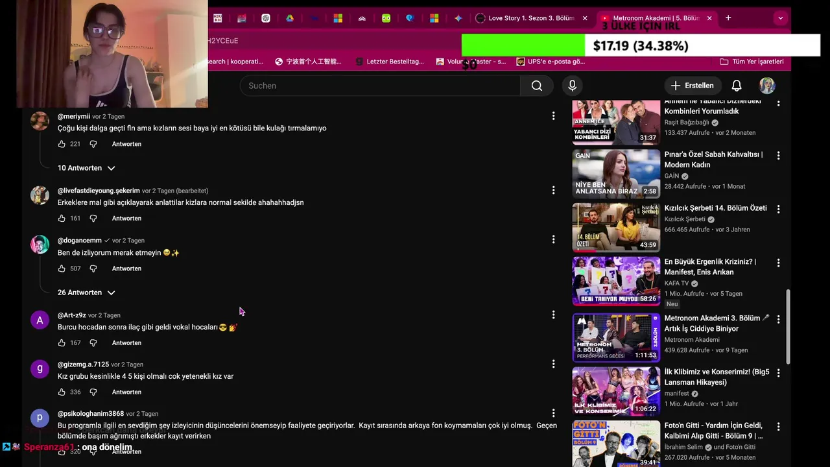Open @meriymii's channel link
830x467 pixels.
click(x=74, y=117)
